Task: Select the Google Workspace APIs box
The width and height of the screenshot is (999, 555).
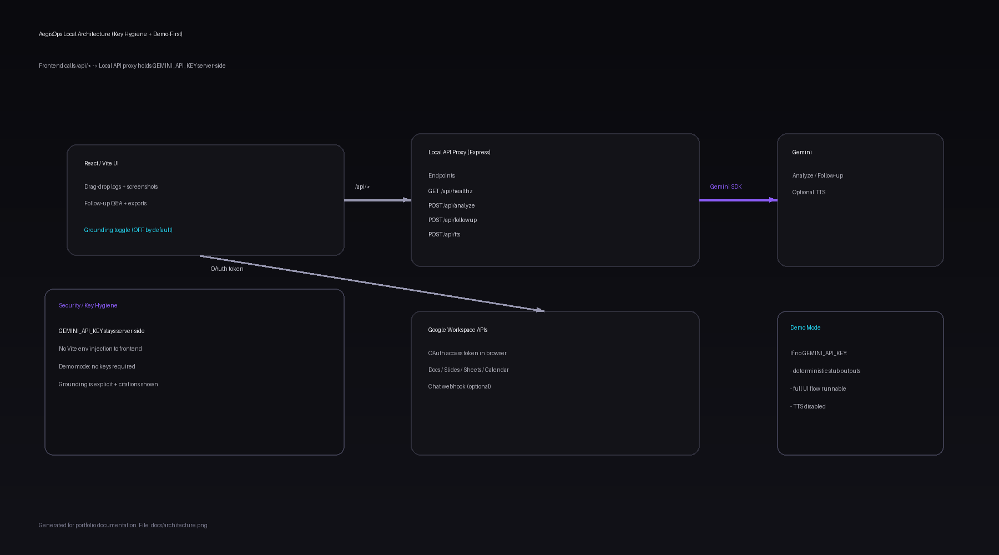Action: click(x=457, y=329)
